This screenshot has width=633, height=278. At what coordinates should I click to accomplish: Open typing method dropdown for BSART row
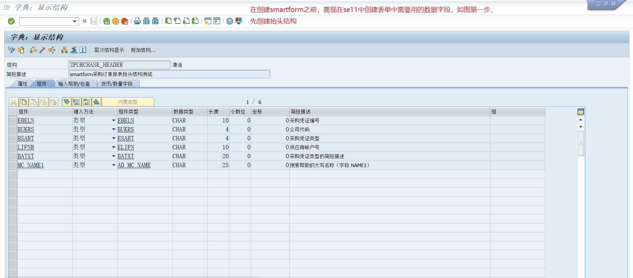[114, 138]
